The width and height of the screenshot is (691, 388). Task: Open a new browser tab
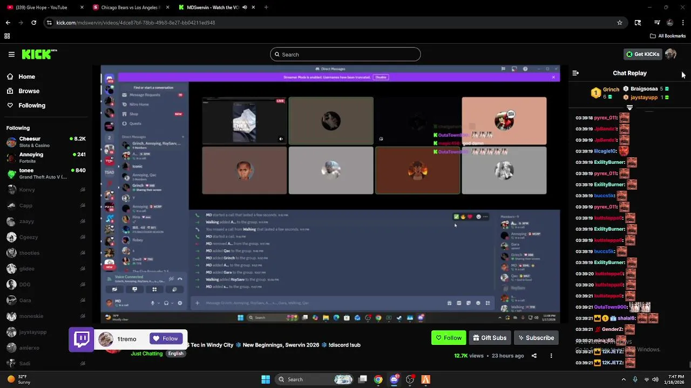(x=266, y=8)
